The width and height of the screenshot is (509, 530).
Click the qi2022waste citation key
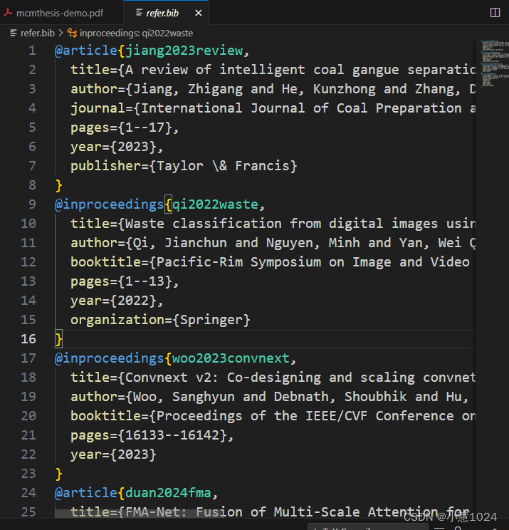216,204
